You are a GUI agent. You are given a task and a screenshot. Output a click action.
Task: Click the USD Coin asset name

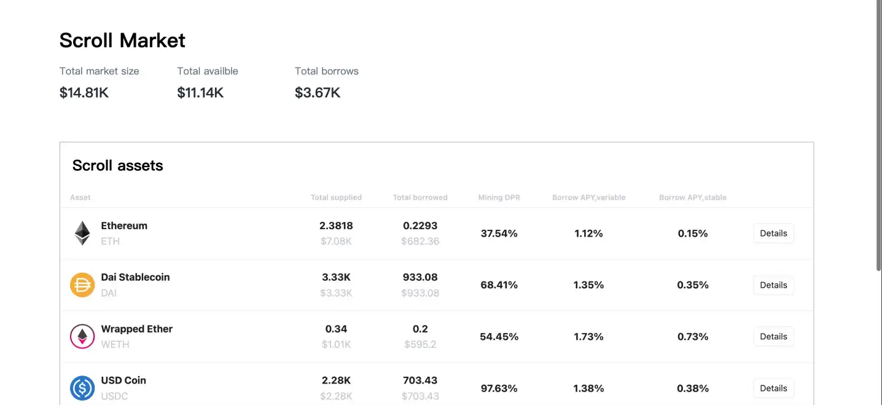(123, 380)
